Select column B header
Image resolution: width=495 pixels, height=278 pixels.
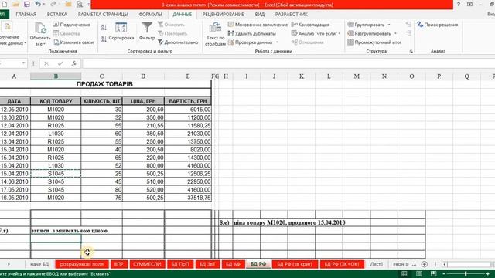coord(56,76)
